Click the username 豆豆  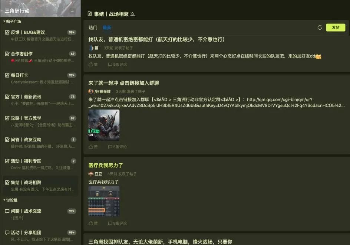[98, 174]
